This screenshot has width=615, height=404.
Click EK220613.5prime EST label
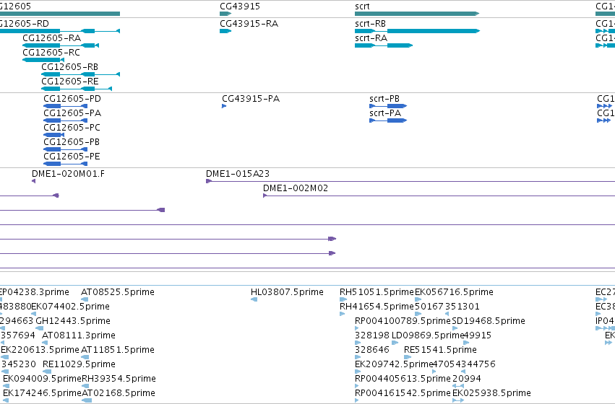[x=40, y=350]
